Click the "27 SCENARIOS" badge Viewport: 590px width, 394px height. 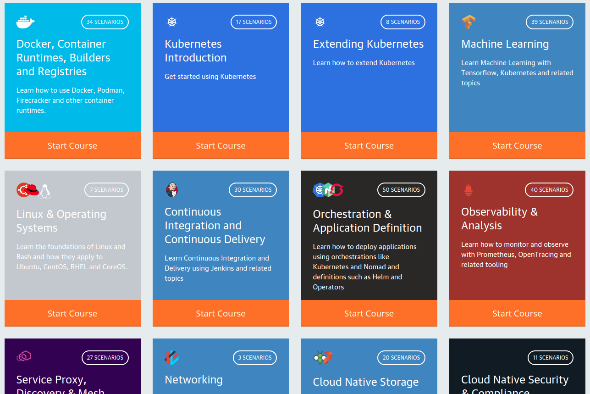click(x=105, y=357)
